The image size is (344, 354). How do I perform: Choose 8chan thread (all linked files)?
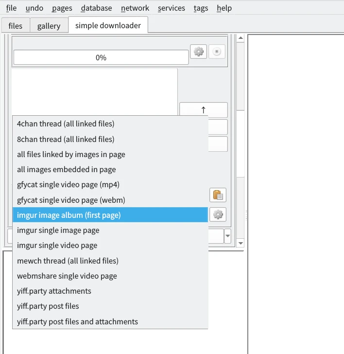tap(110, 139)
